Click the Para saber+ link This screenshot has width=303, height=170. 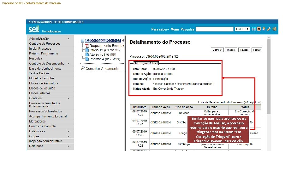tap(160, 29)
